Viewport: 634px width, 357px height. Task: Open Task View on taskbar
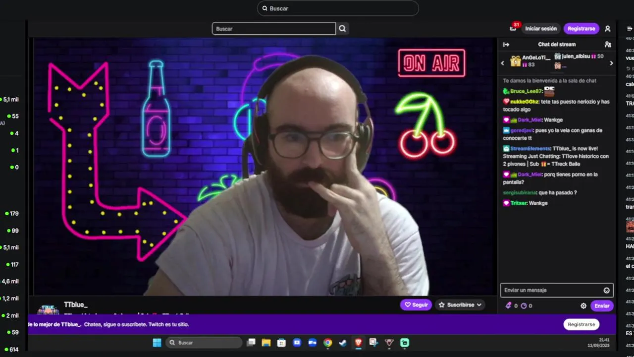tap(251, 343)
